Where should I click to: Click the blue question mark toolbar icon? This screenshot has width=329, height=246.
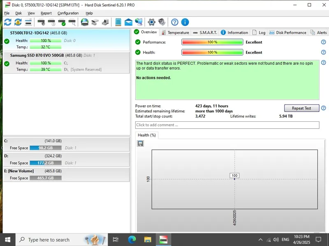click(x=174, y=22)
